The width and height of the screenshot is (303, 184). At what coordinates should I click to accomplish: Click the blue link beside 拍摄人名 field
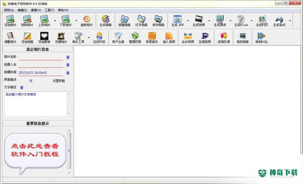[x=68, y=65]
